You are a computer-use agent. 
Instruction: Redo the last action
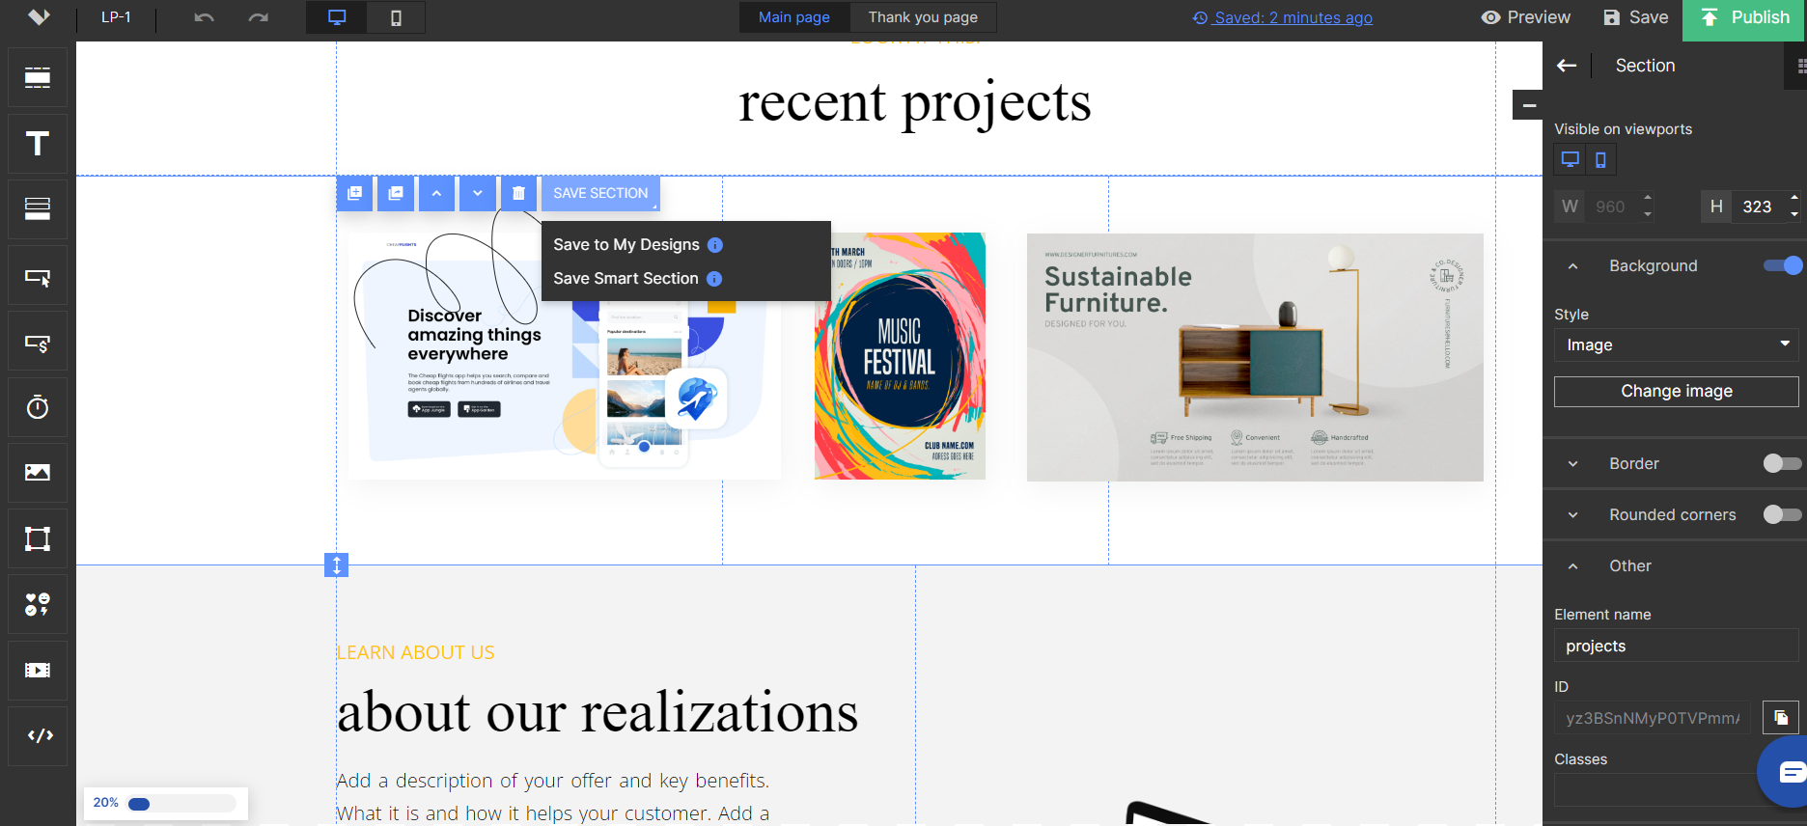[x=258, y=17]
